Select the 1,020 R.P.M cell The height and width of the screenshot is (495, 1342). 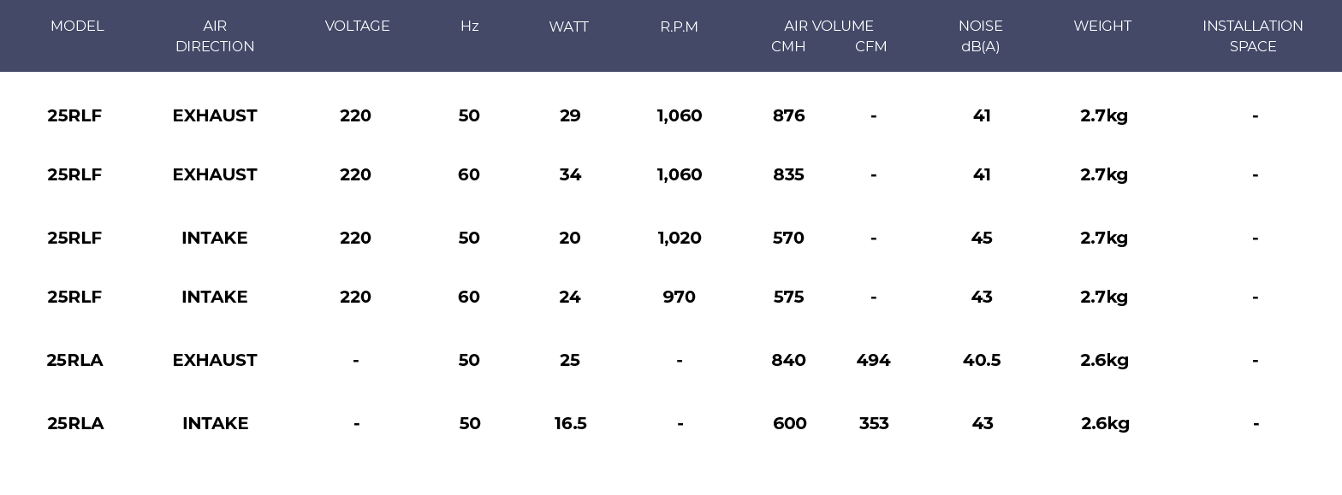680,238
